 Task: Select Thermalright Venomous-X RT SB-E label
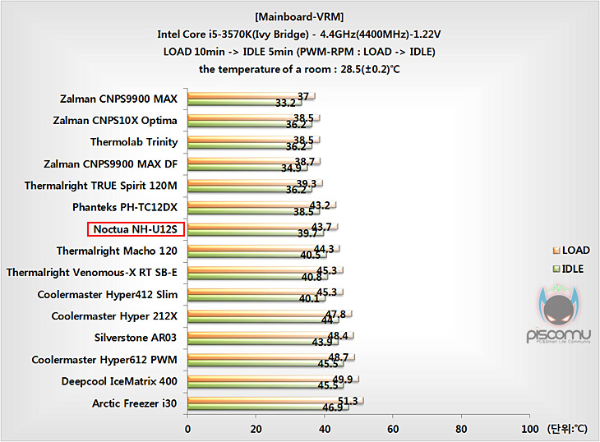point(92,272)
